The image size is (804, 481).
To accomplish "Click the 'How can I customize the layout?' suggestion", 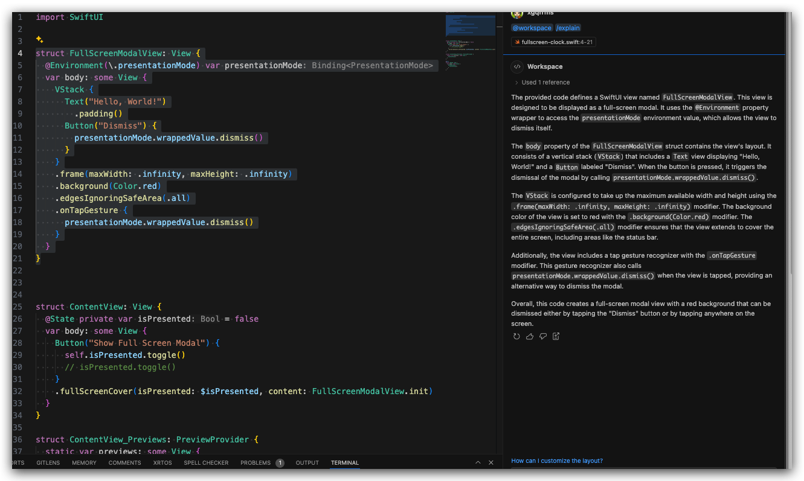I will (557, 460).
